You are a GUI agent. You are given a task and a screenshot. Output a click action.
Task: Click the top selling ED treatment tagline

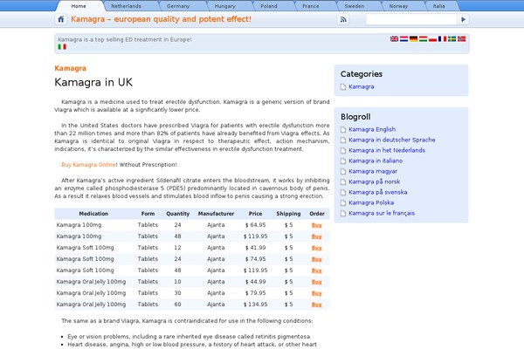point(125,39)
